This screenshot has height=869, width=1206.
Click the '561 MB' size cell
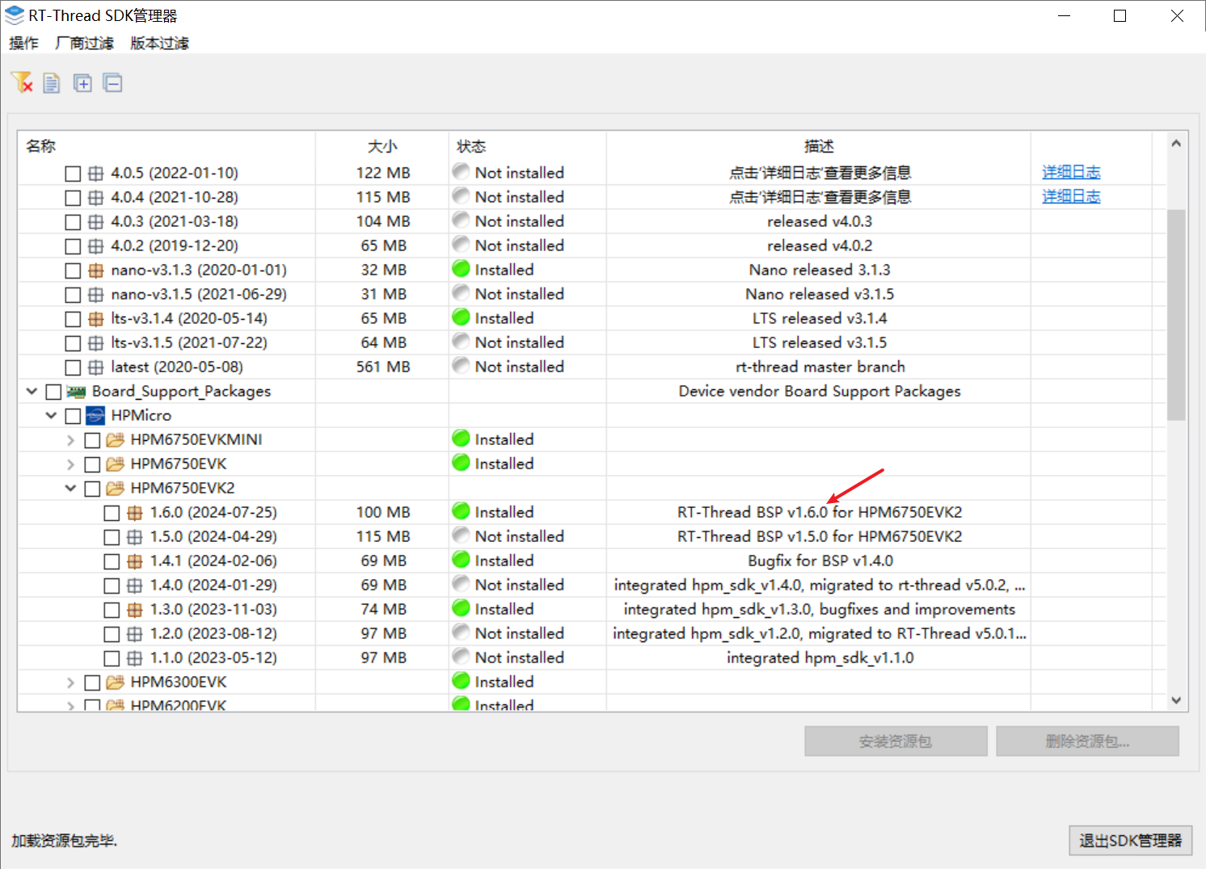(383, 367)
